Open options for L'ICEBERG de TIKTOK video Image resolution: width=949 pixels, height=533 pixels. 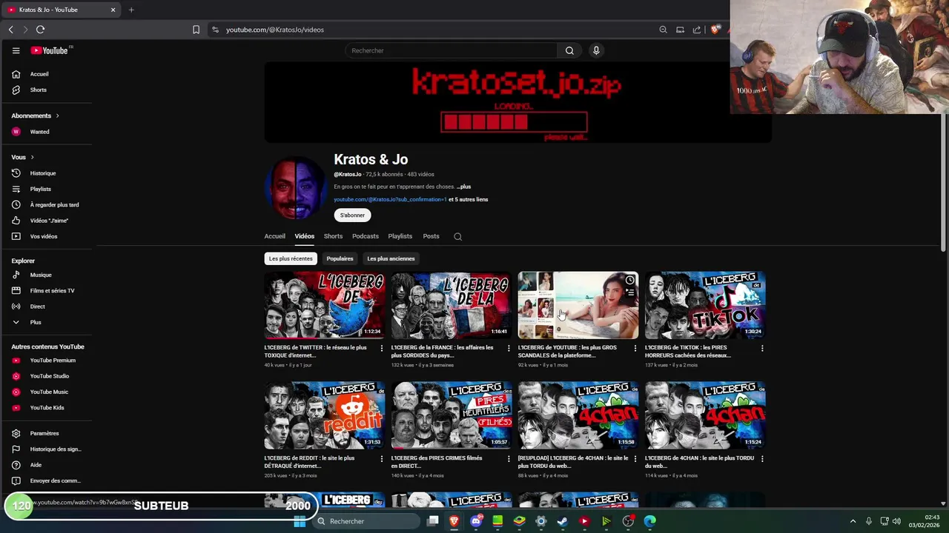(762, 348)
